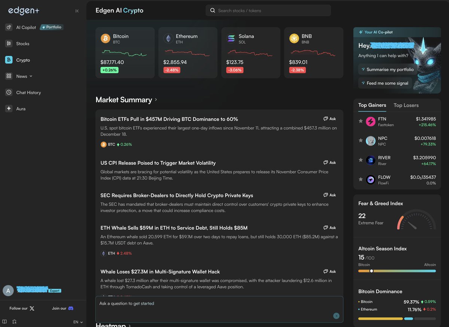Click the Expert badge near username
Screen dimensions: 449x327
pyautogui.click(x=55, y=291)
